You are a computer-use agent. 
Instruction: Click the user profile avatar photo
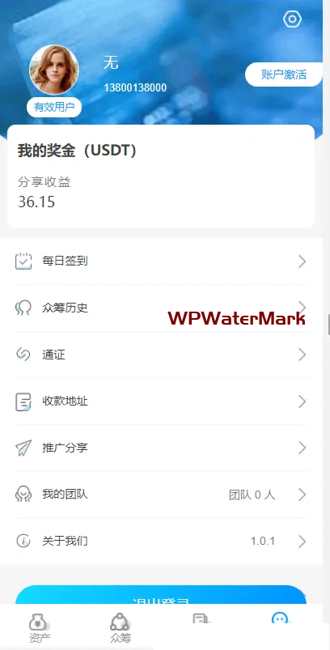(54, 70)
